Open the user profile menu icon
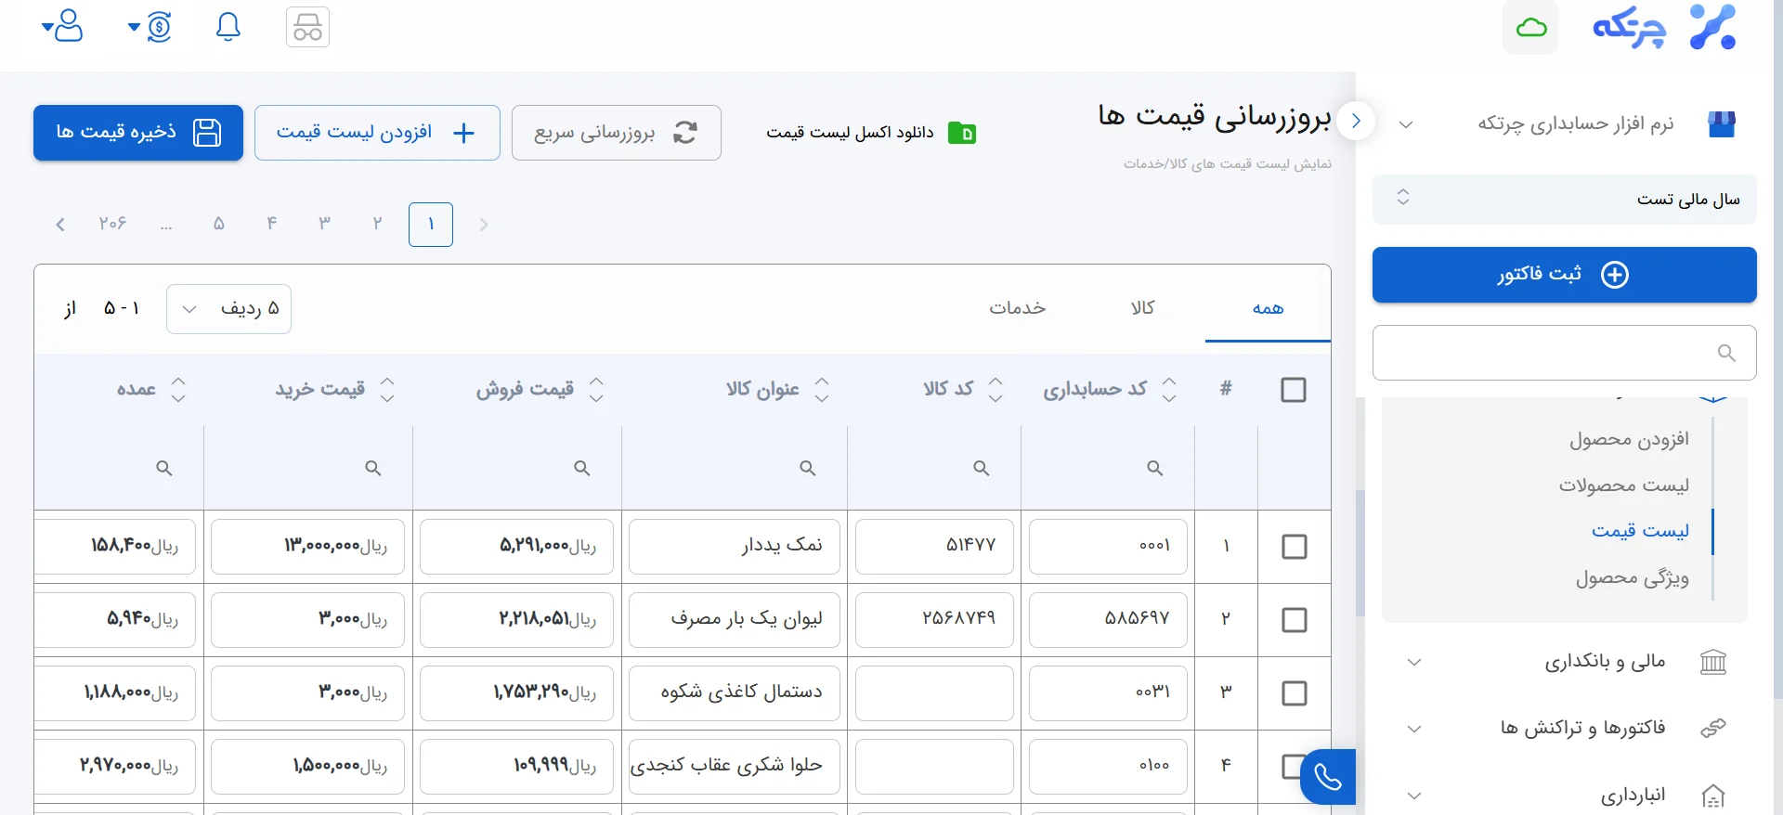 pyautogui.click(x=63, y=26)
